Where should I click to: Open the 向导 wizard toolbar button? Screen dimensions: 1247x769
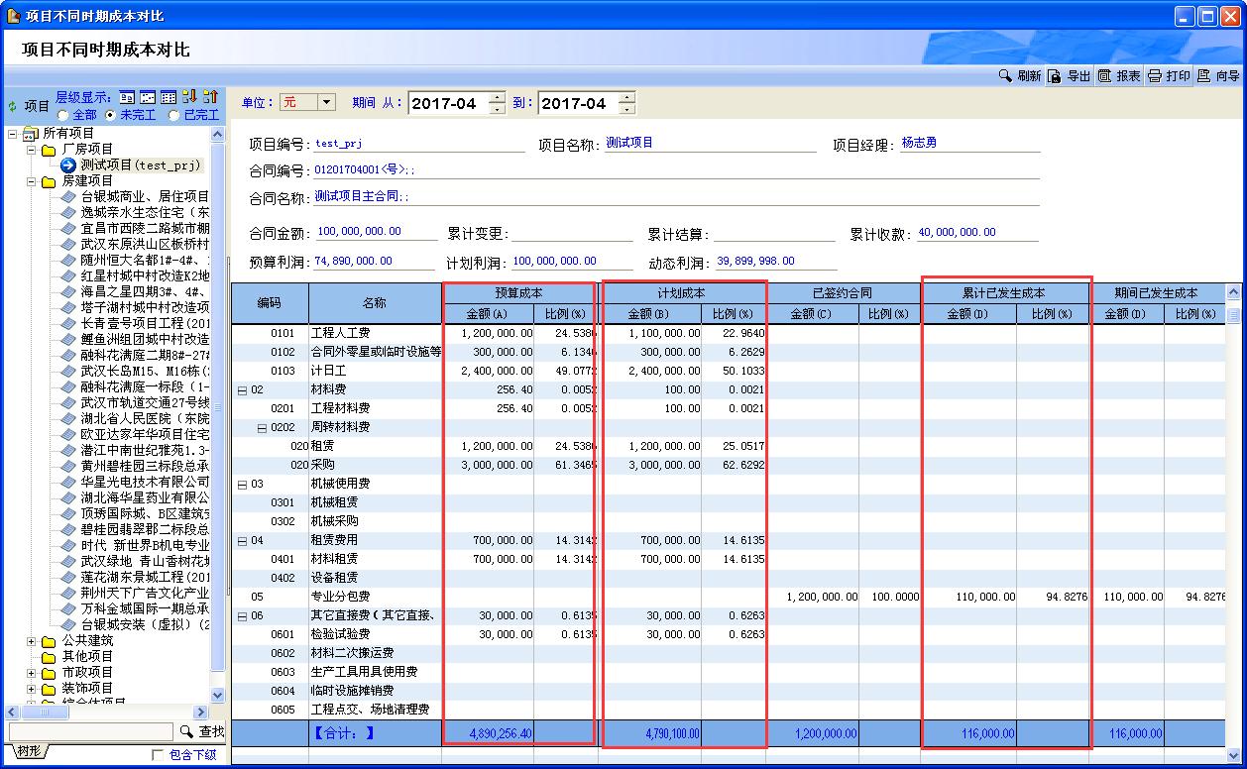[1218, 76]
